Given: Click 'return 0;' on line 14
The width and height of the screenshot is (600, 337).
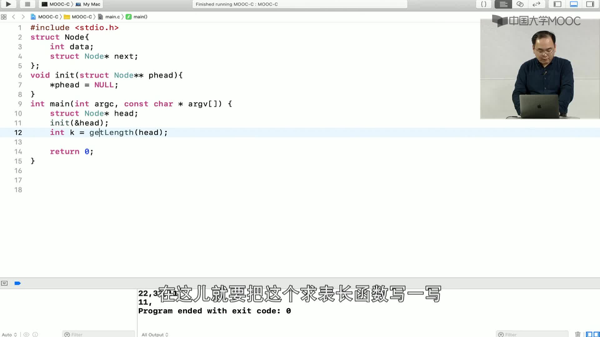Looking at the screenshot, I should pyautogui.click(x=72, y=152).
